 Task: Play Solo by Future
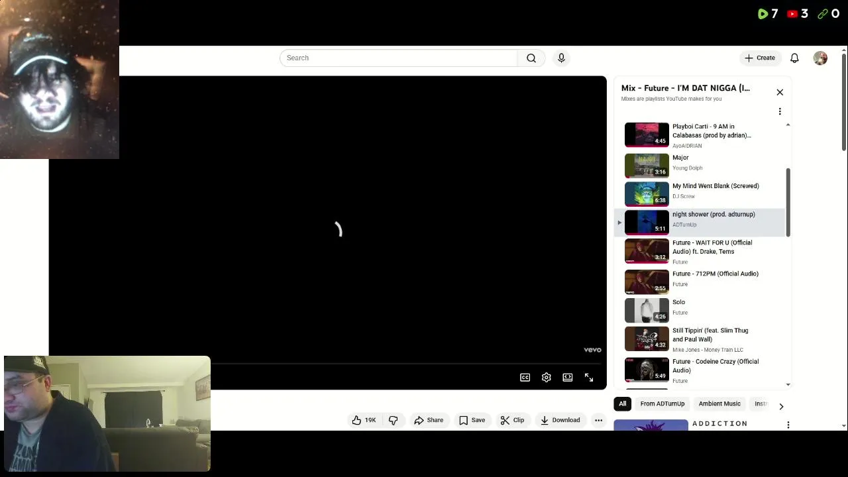tap(700, 310)
